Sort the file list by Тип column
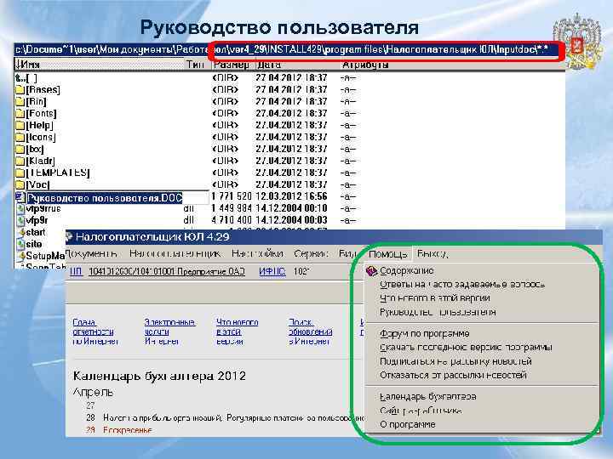The image size is (613, 459). pyautogui.click(x=195, y=65)
